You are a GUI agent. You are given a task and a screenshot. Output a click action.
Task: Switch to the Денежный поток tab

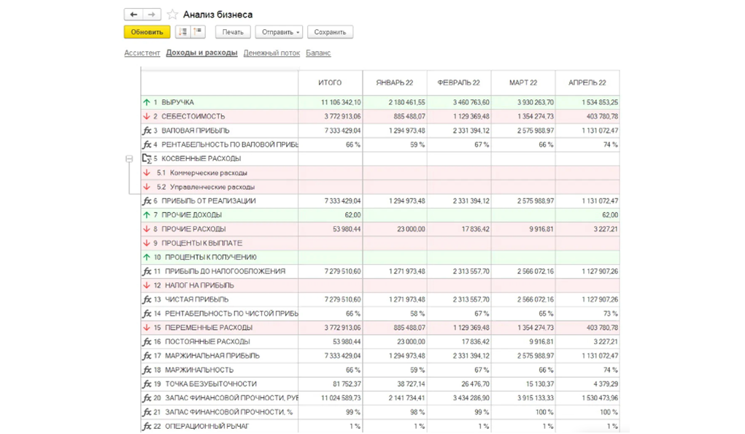(271, 53)
